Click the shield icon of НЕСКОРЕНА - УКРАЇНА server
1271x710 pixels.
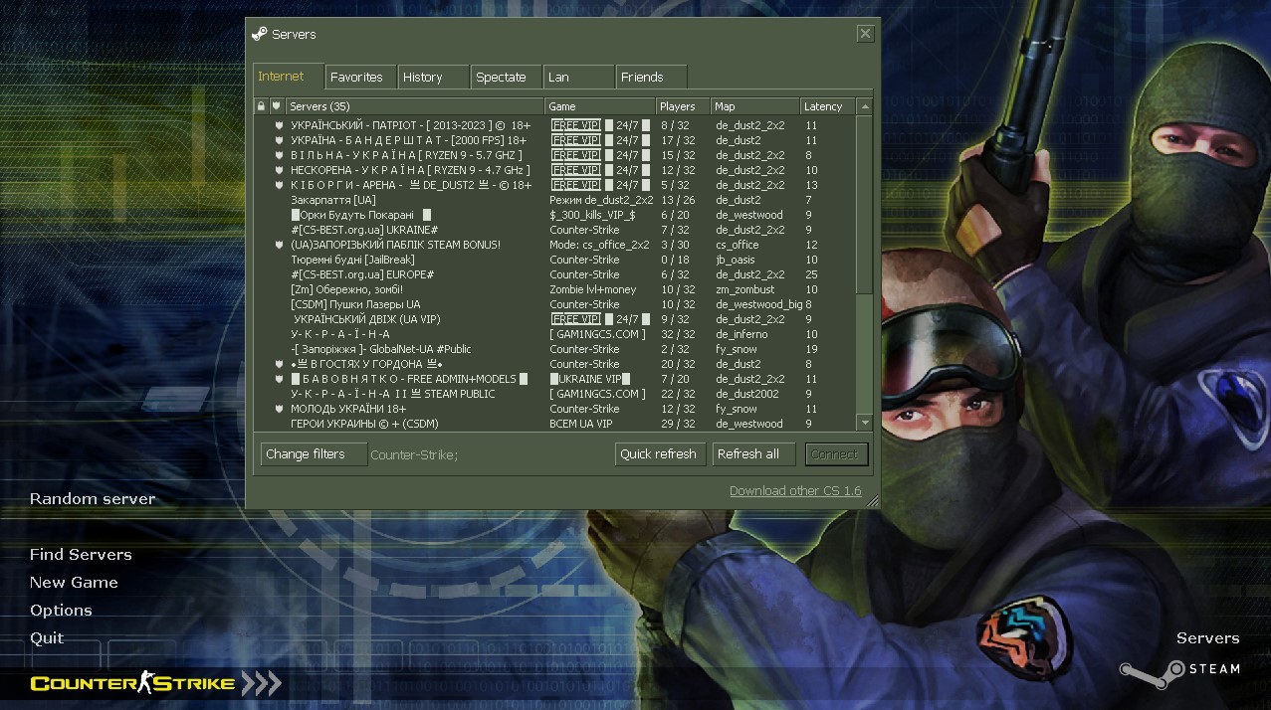[x=280, y=170]
